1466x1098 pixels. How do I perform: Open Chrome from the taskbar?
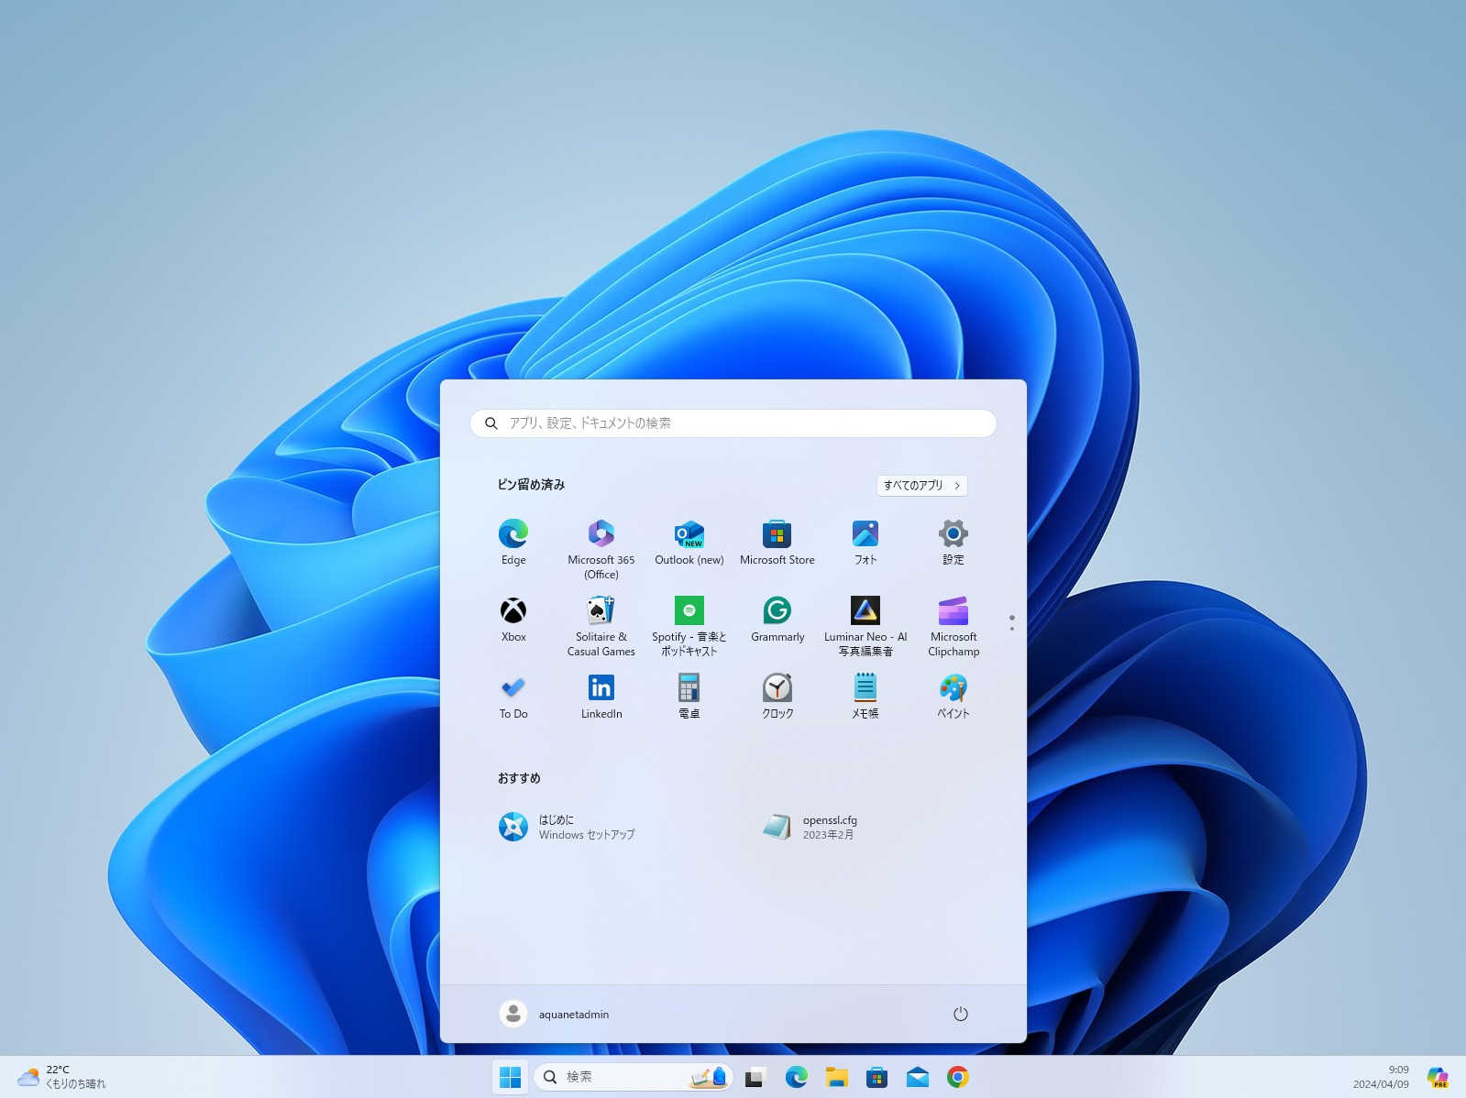pos(957,1077)
